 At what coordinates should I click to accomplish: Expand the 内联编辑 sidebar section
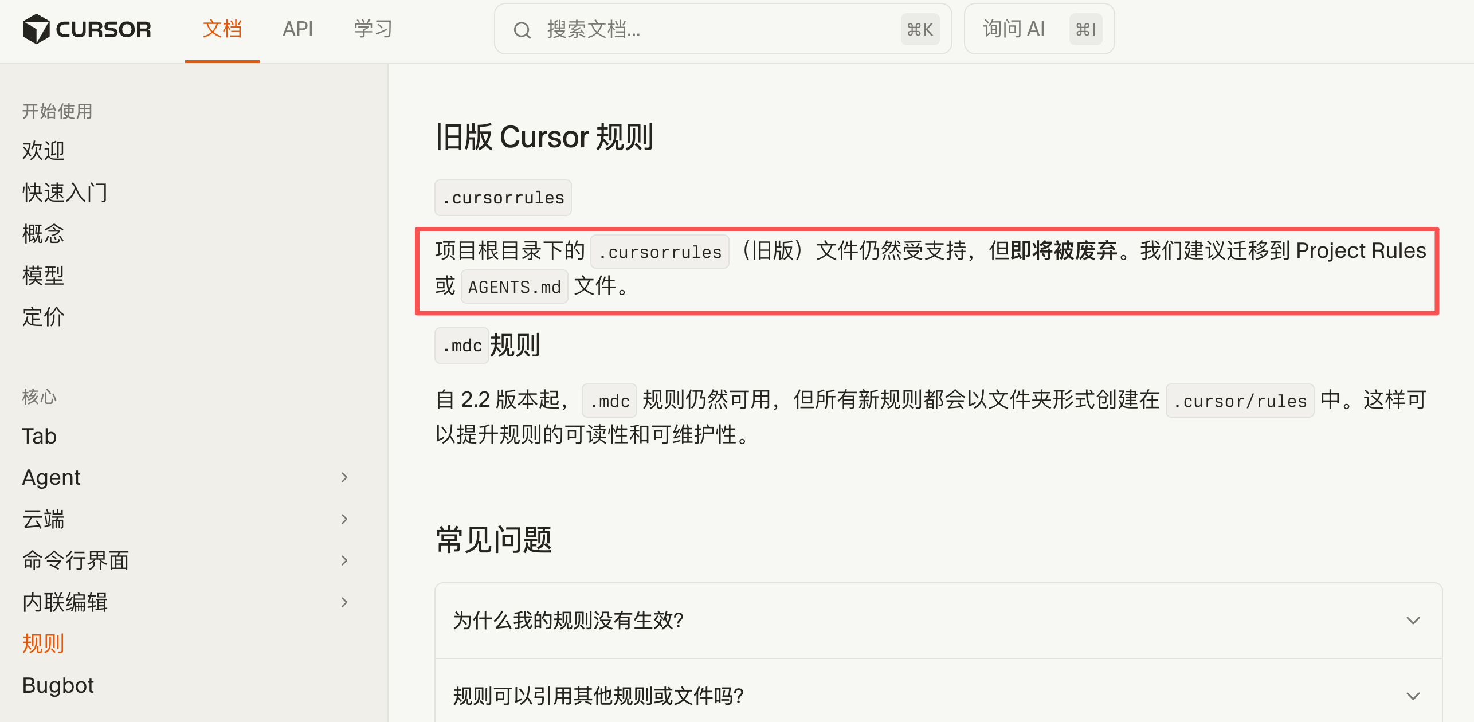coord(344,602)
